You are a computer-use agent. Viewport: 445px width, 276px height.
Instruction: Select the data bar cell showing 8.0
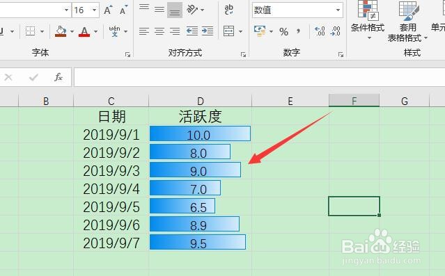[200, 152]
